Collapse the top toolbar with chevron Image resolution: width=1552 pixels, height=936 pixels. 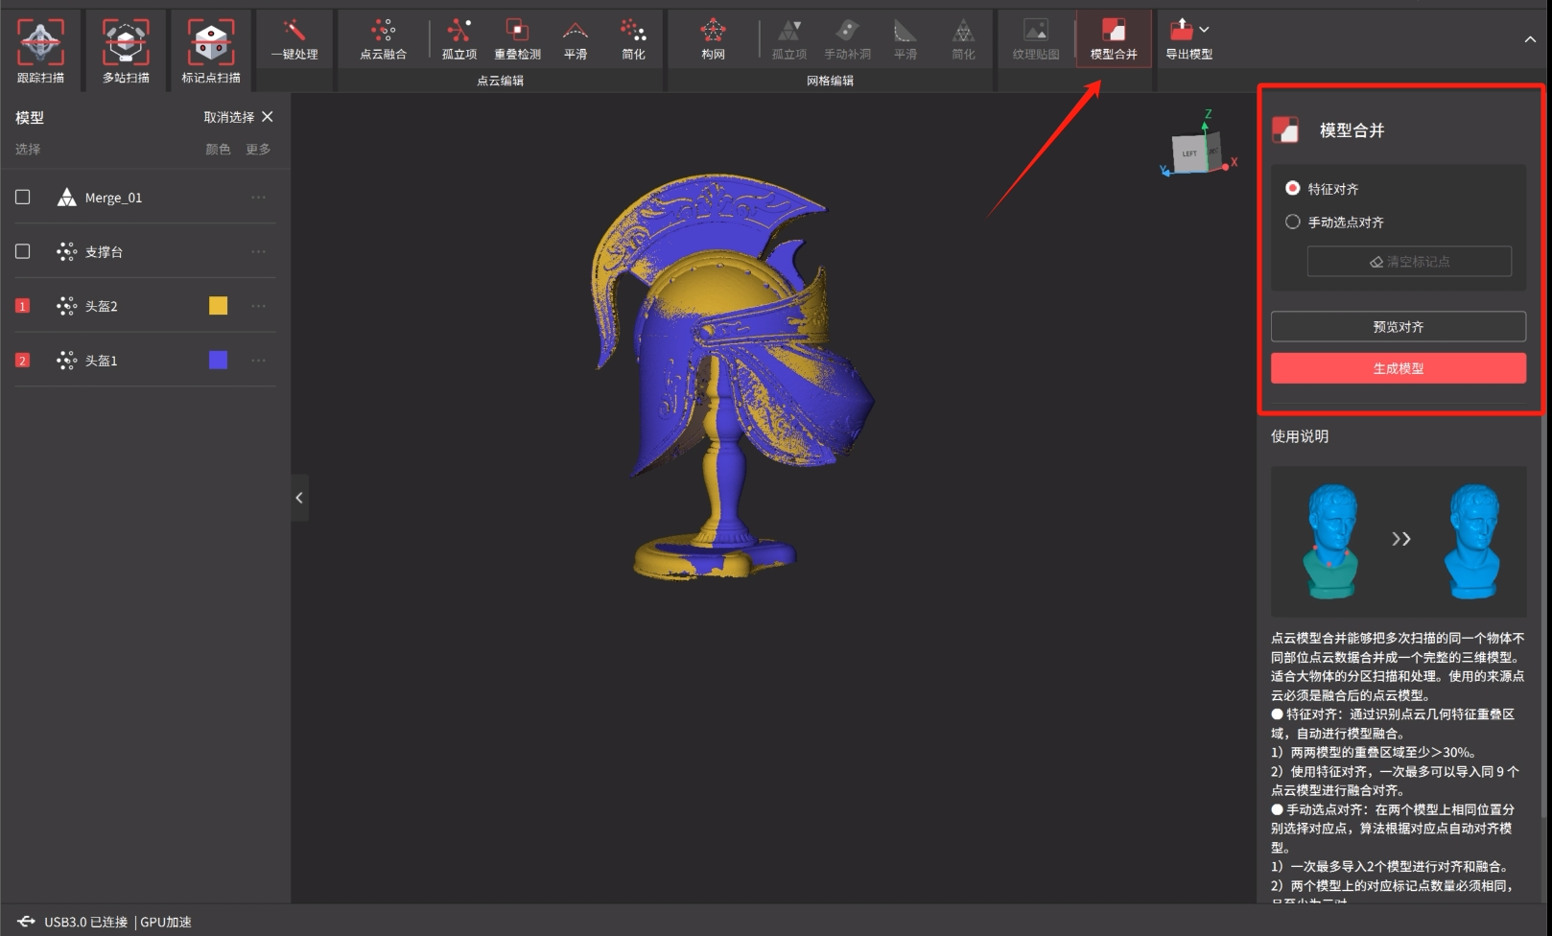[x=1529, y=39]
